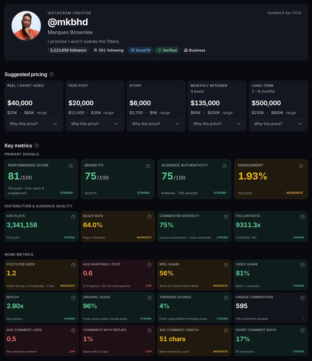Click the 561 following pill
This screenshot has width=312, height=361.
coord(108,50)
